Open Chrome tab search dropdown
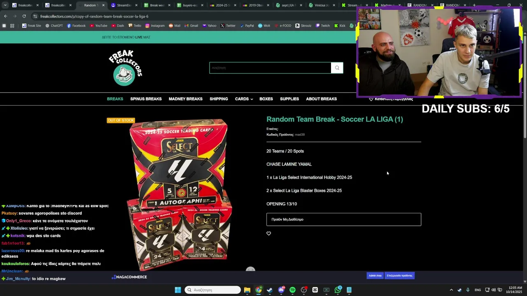The width and height of the screenshot is (527, 296). [5, 5]
